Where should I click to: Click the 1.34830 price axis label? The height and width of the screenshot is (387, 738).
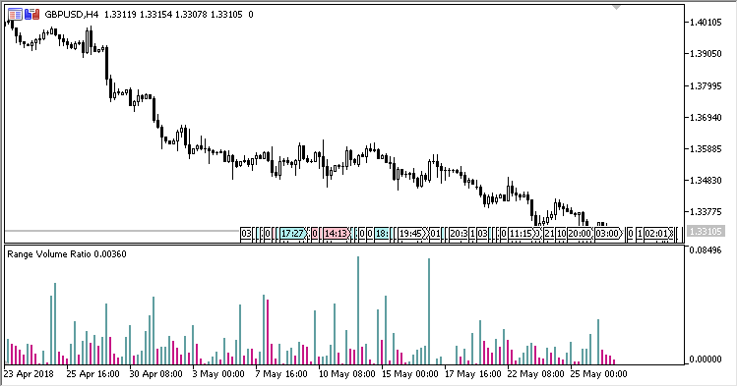[x=706, y=181]
